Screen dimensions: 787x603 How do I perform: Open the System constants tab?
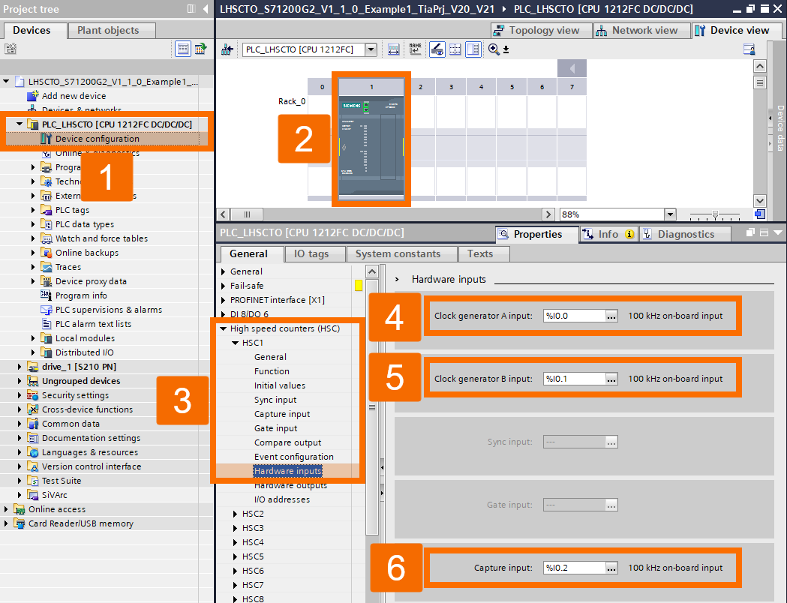(x=402, y=253)
